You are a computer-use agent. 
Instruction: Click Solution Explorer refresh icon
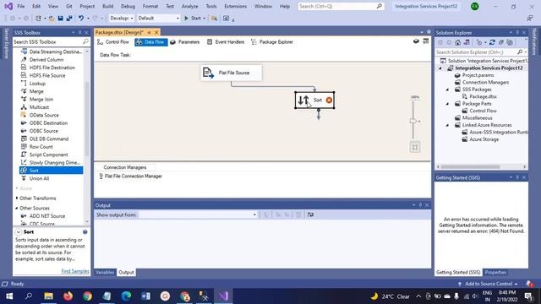(492, 42)
